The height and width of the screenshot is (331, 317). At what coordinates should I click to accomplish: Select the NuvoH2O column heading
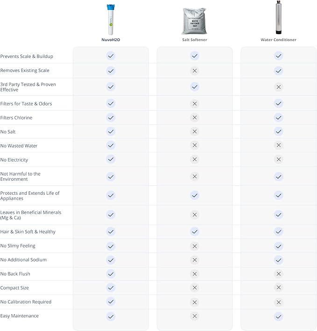pos(111,40)
